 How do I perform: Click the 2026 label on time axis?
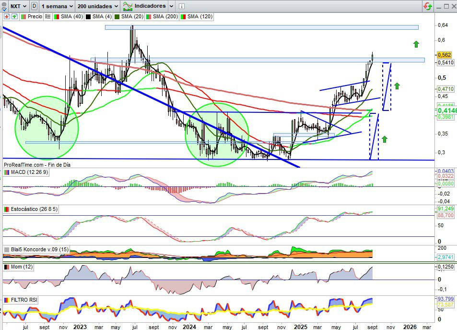point(410,327)
